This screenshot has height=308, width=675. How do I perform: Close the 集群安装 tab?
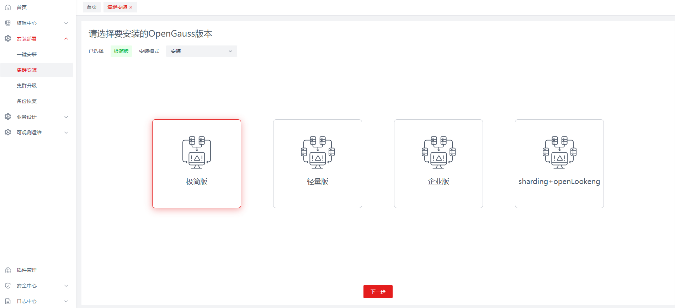coord(131,7)
